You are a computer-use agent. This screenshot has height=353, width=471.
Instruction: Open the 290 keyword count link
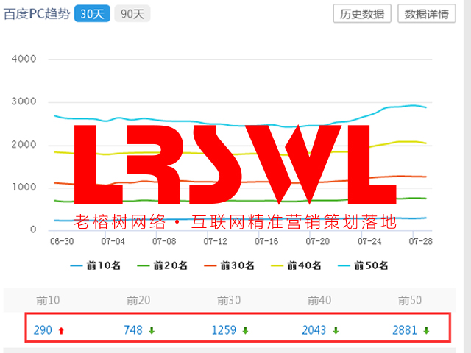coord(43,330)
